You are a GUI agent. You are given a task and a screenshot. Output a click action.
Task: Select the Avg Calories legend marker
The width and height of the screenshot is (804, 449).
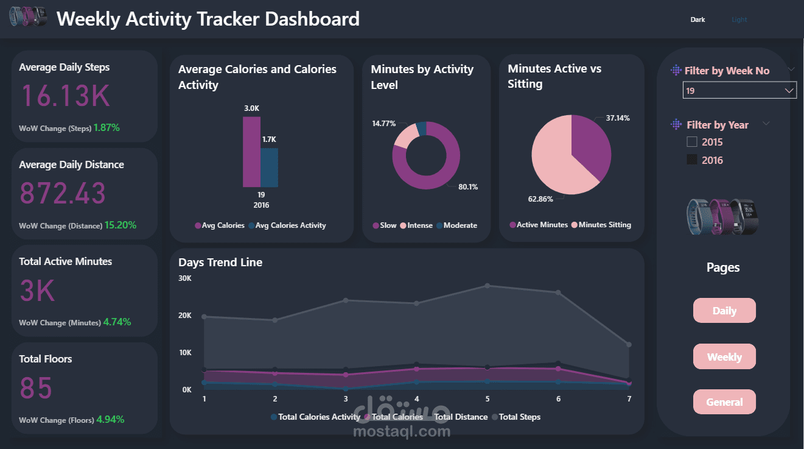pyautogui.click(x=198, y=225)
